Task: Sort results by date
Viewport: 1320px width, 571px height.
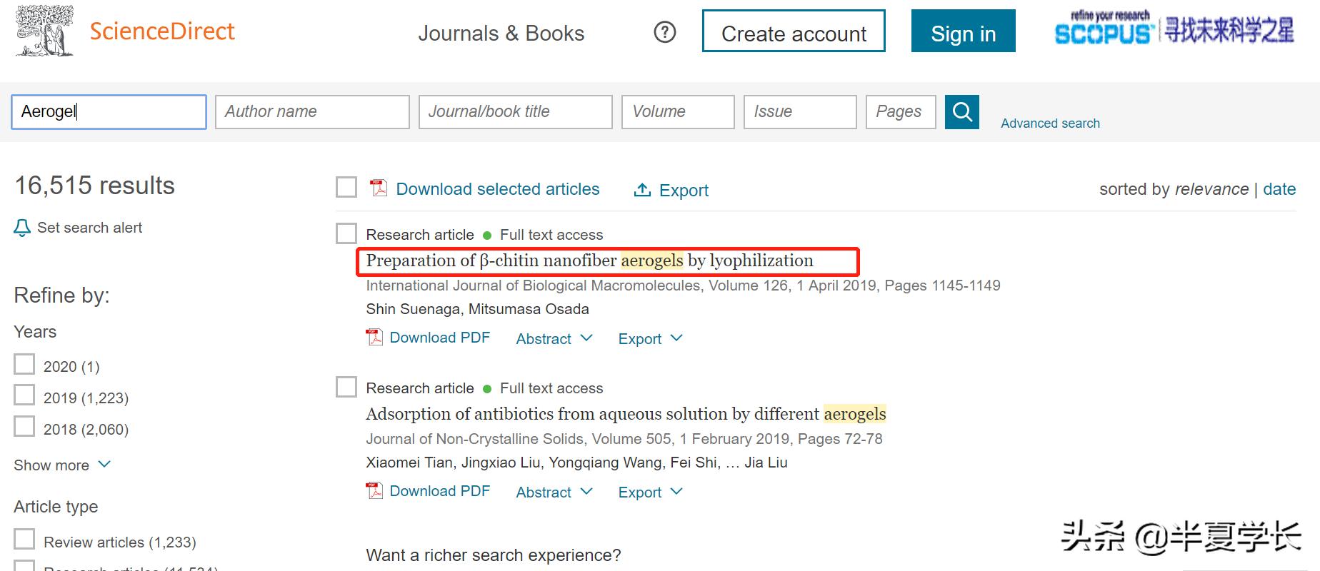Action: 1279,189
